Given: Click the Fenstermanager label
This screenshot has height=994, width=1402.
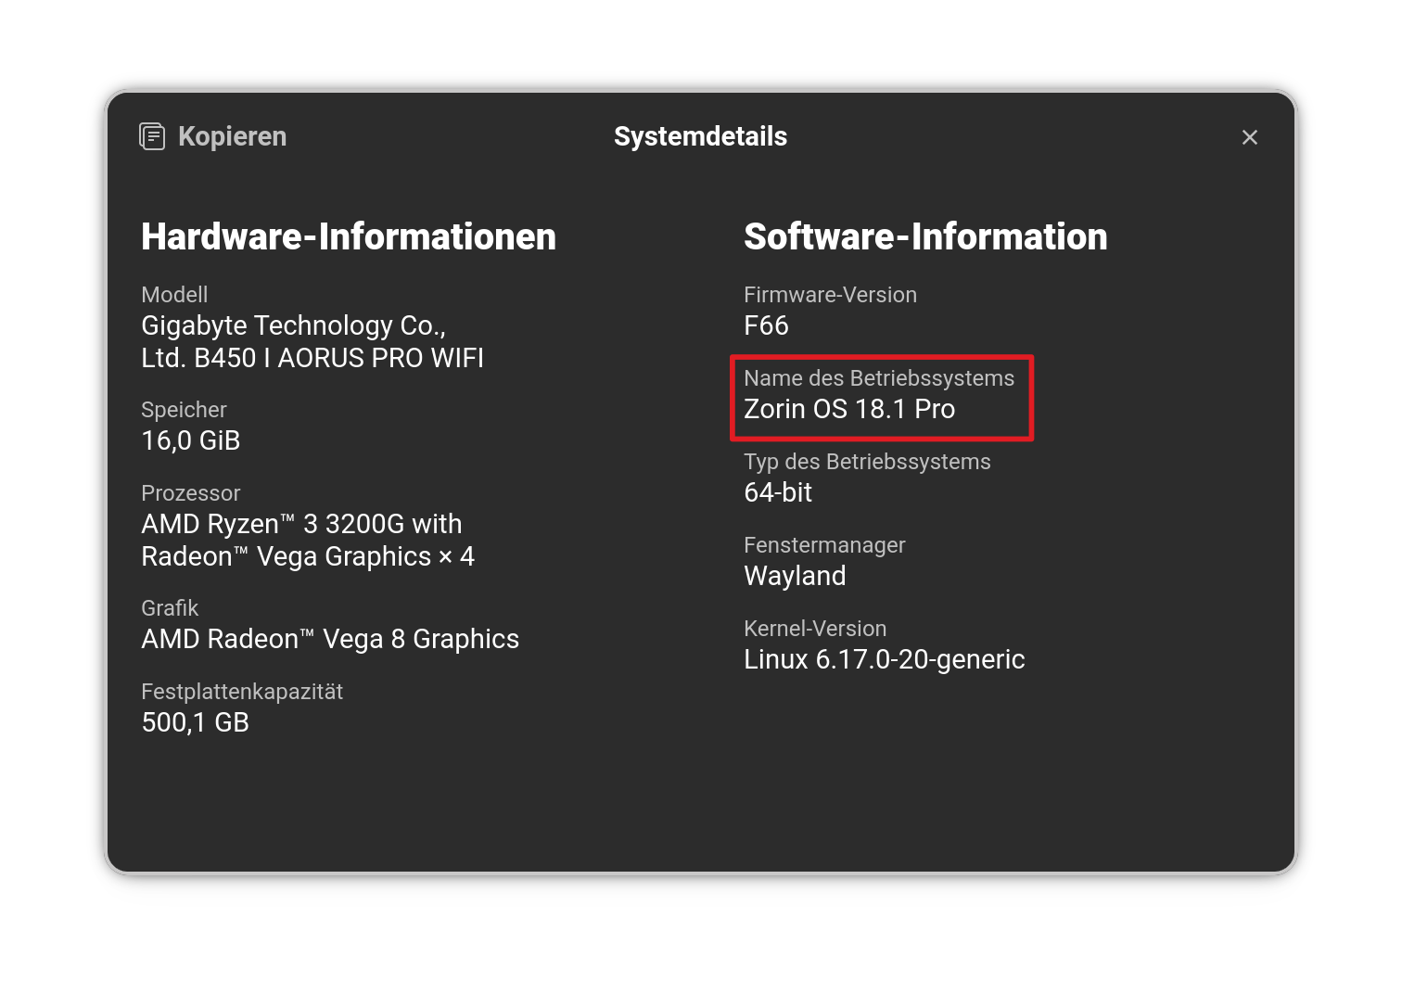Looking at the screenshot, I should pyautogui.click(x=824, y=545).
